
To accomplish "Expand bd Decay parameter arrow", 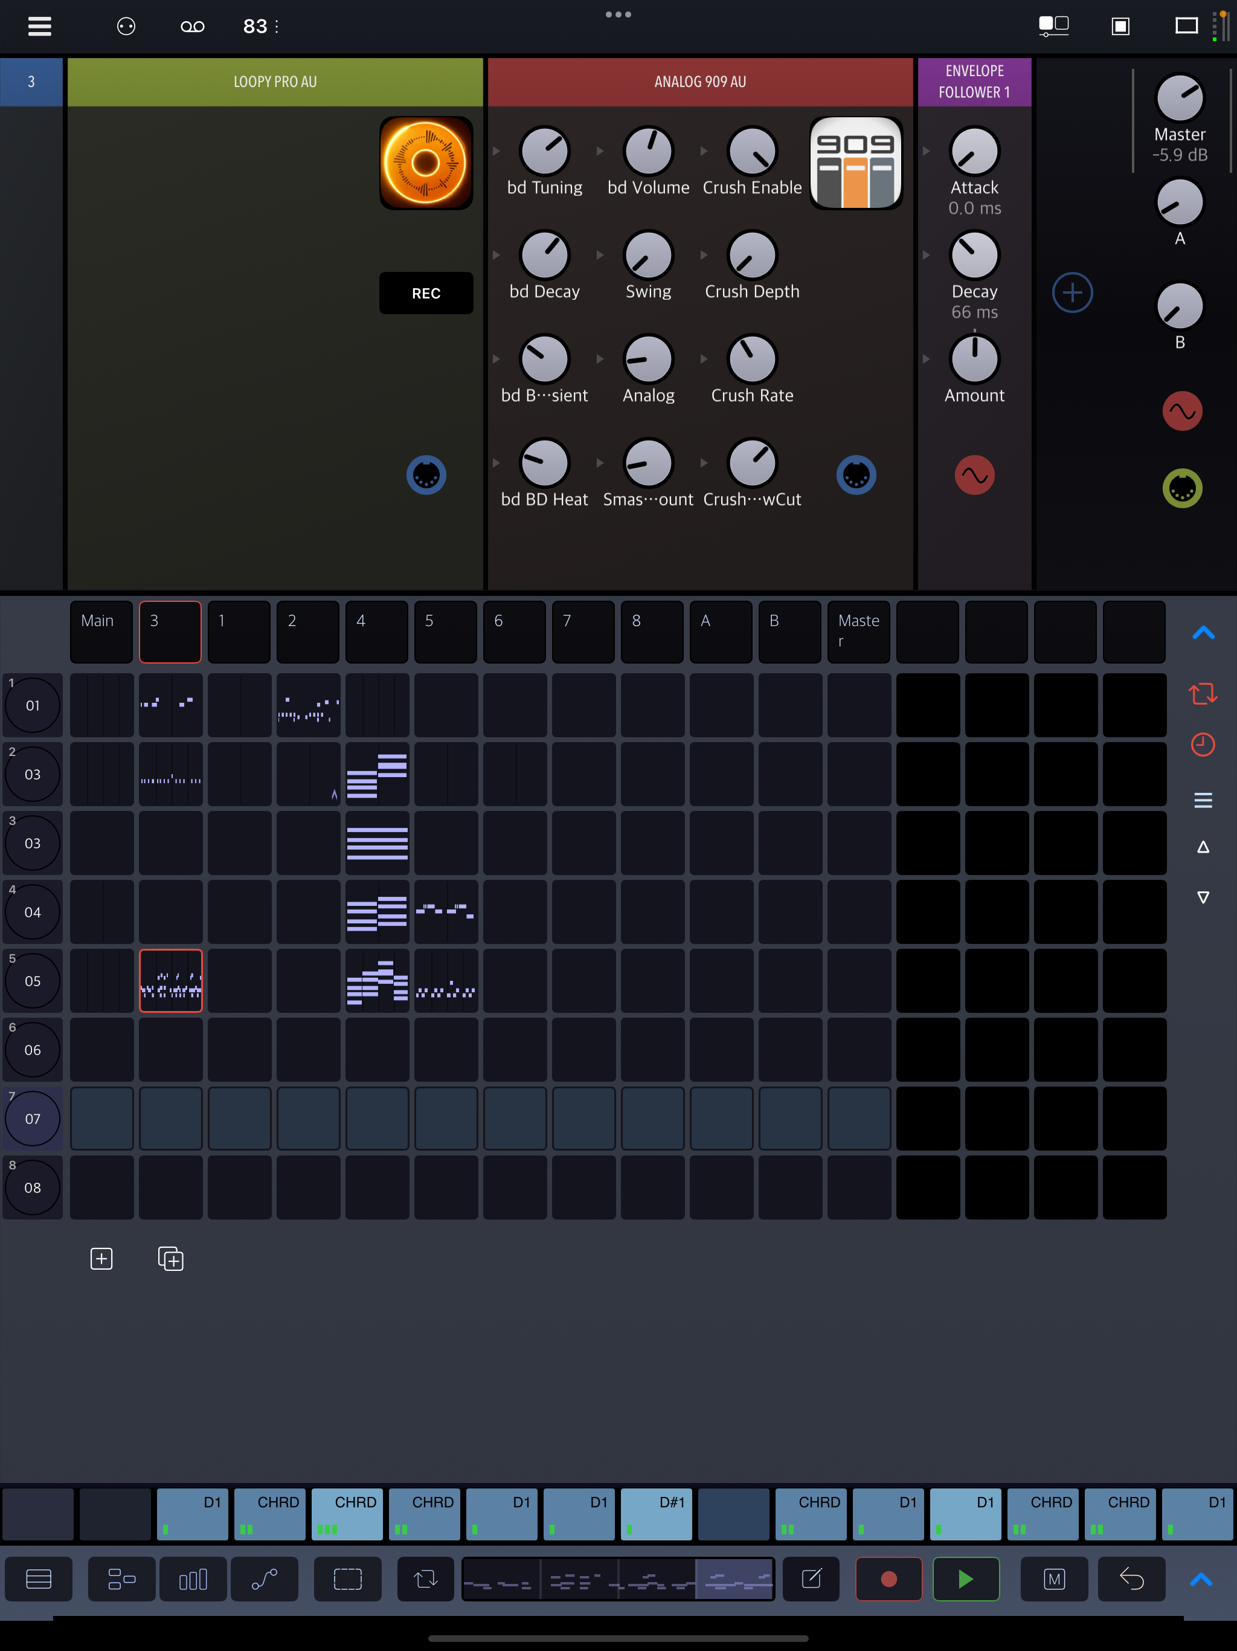I will click(x=496, y=254).
